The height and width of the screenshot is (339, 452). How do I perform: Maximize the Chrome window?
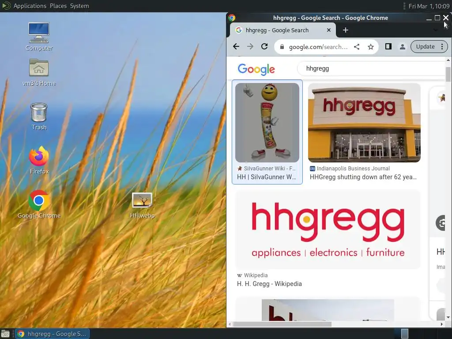tap(437, 18)
